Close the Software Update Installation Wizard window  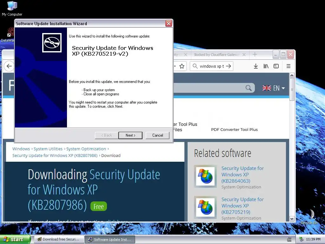[169, 24]
